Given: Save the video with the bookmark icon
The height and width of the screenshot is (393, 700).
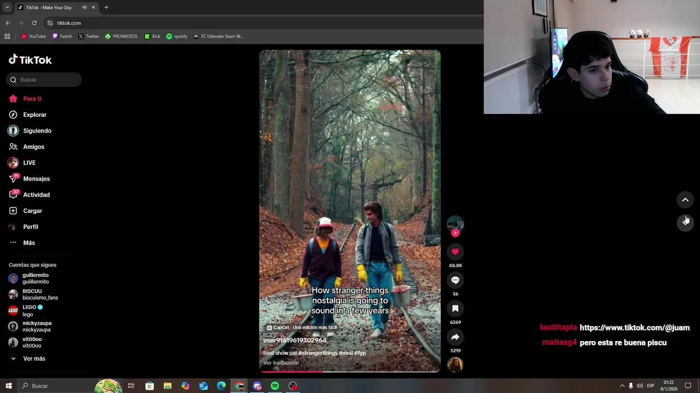Looking at the screenshot, I should click(455, 308).
